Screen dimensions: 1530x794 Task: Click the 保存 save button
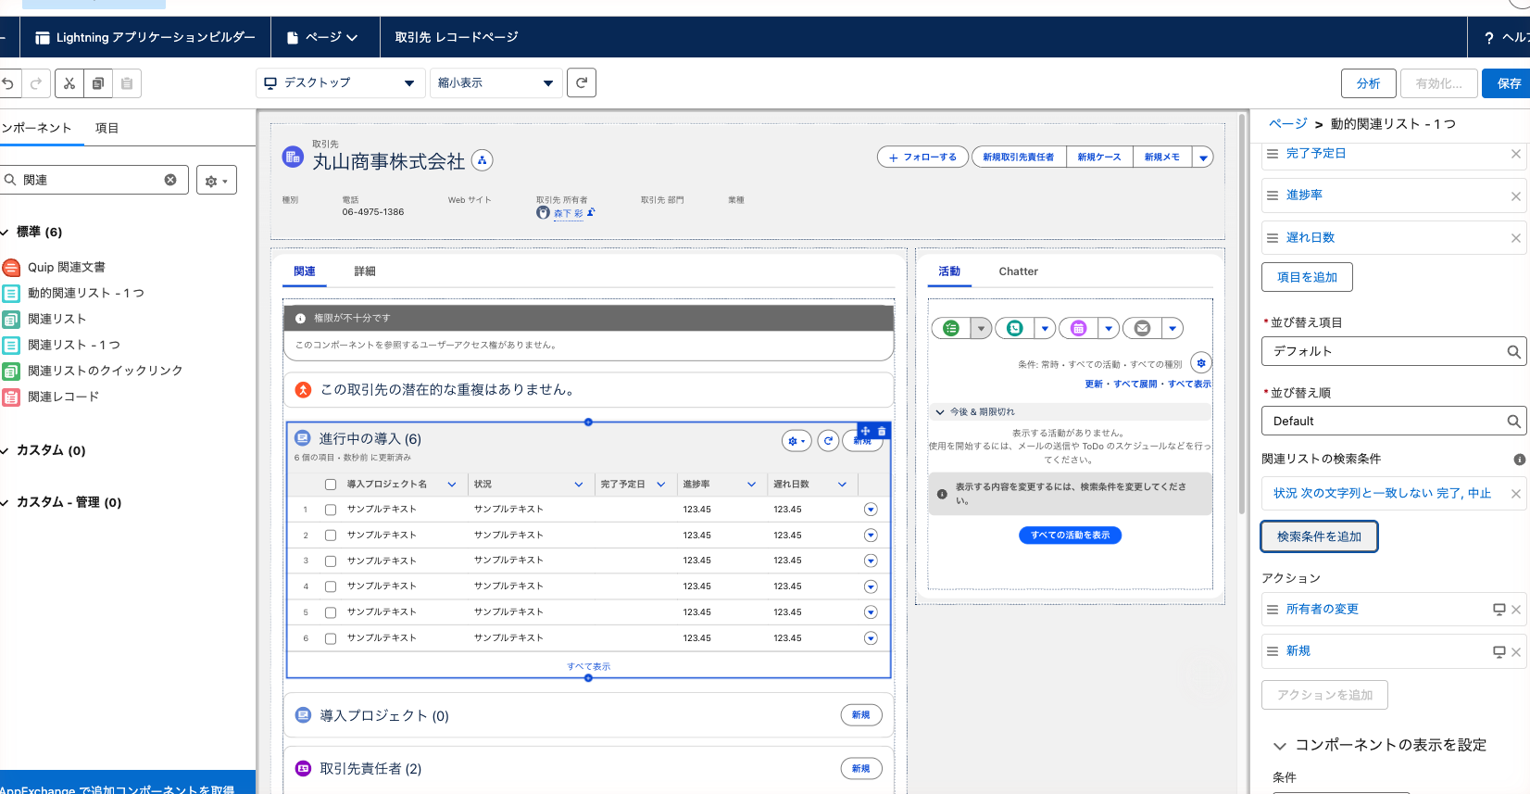click(x=1508, y=83)
